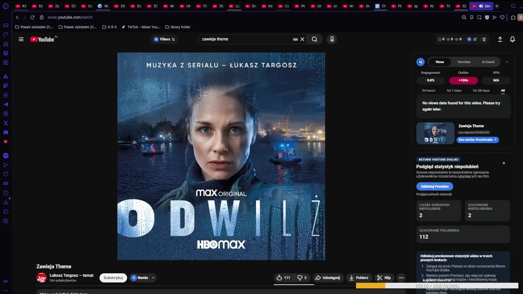This screenshot has width=523, height=294.
Task: Open the Opera main menu logo
Action: pyautogui.click(x=6, y=6)
